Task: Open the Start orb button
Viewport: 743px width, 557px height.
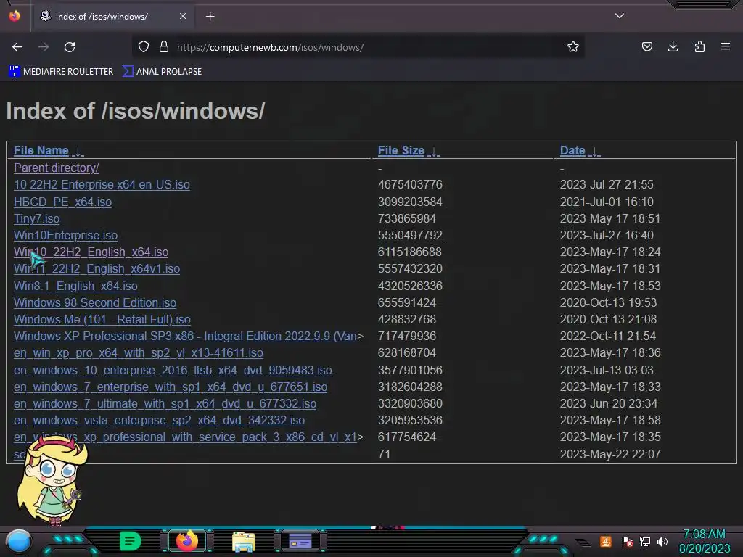Action: [x=19, y=541]
